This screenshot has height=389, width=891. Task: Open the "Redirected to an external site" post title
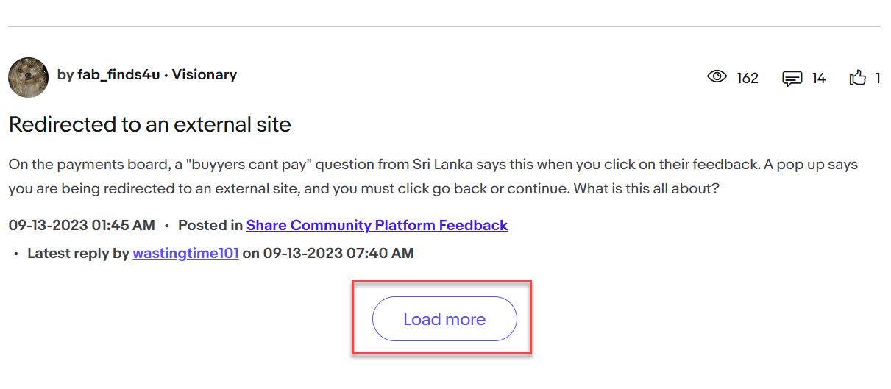[x=150, y=124]
